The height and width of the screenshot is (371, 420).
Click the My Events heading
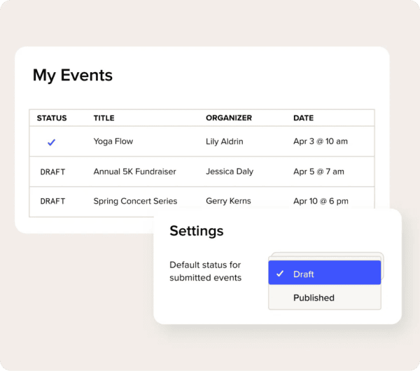72,75
